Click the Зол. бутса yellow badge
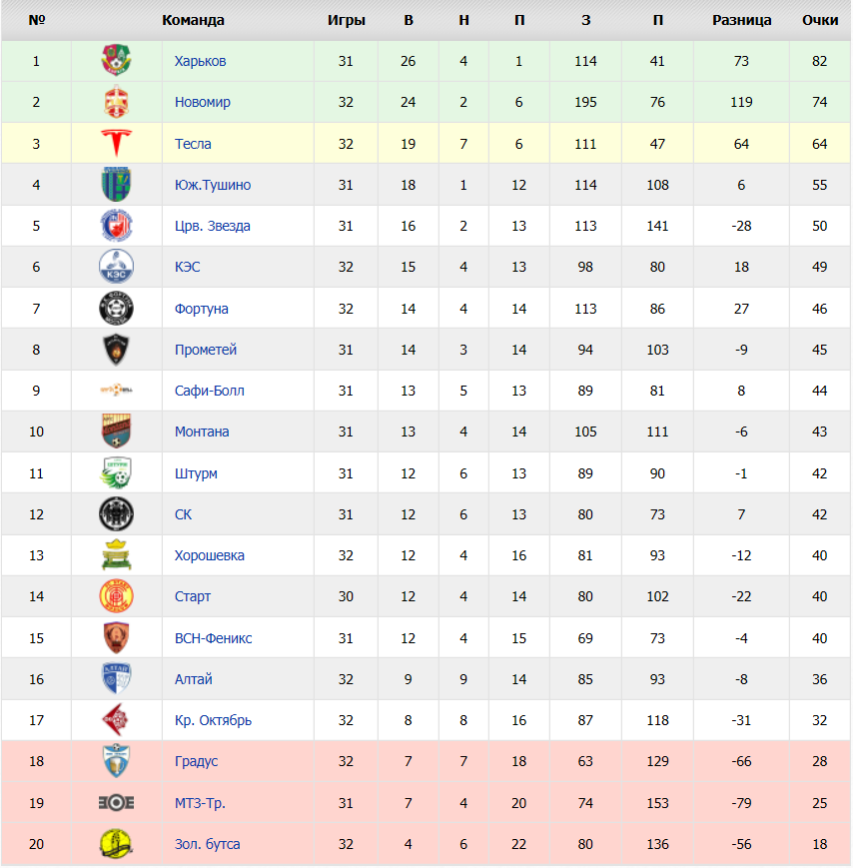Viewport: 853px width, 868px height. (116, 844)
